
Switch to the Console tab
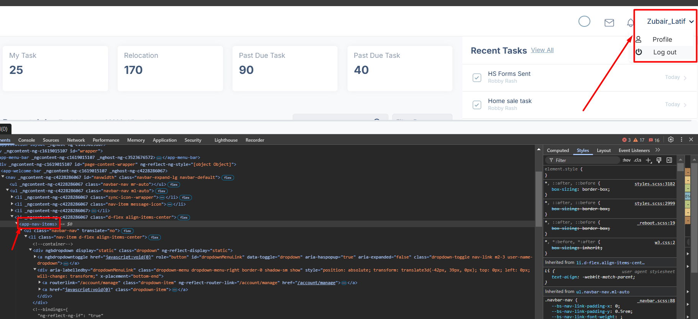pos(26,140)
